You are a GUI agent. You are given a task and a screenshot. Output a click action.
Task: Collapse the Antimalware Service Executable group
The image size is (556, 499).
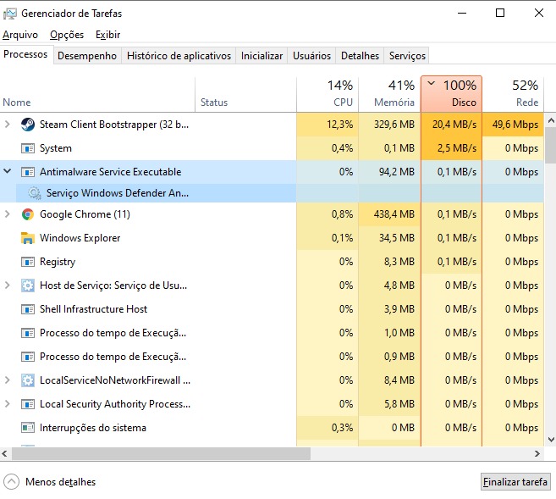(x=7, y=172)
